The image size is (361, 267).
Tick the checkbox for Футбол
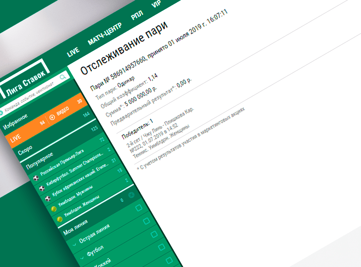point(146,222)
